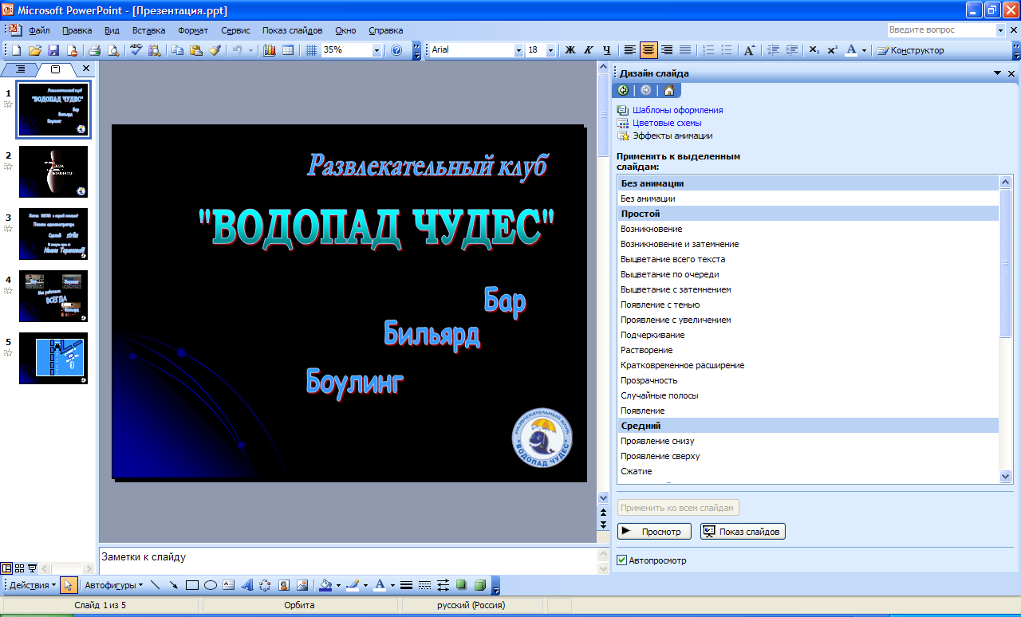Insert Clip Art from Drawing toolbar

point(284,585)
